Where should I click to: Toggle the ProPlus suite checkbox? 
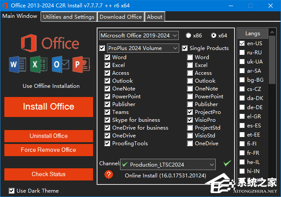pyautogui.click(x=102, y=48)
